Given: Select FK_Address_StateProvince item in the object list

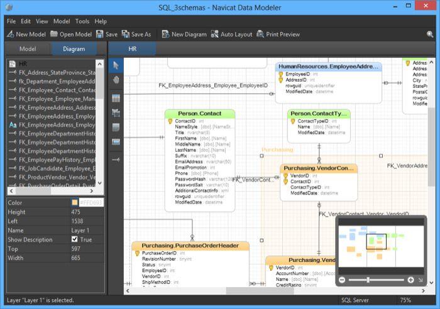Looking at the screenshot, I should tap(57, 72).
